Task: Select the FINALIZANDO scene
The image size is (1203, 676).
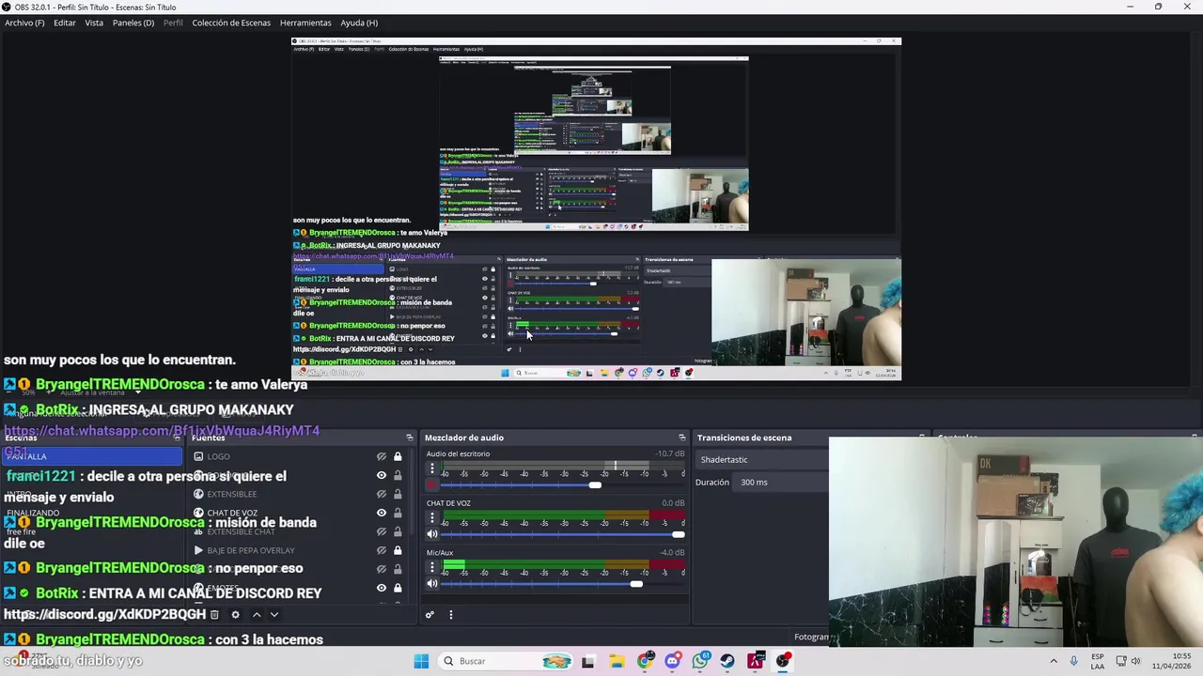Action: coord(91,513)
